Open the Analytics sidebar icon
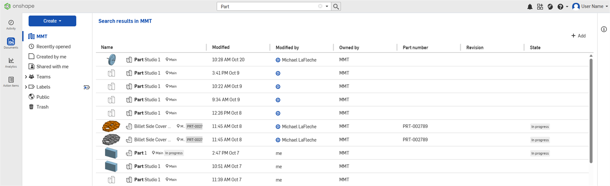The image size is (610, 186). 11,62
